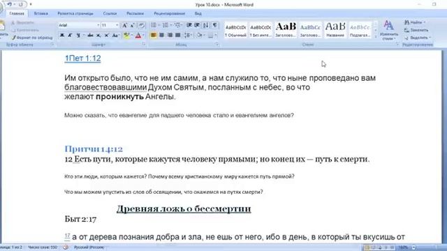The image size is (447, 251).
Task: Open font color dropdown arrow
Action: (143, 36)
